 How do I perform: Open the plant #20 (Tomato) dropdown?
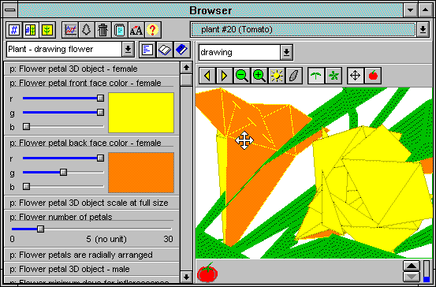pyautogui.click(x=423, y=29)
